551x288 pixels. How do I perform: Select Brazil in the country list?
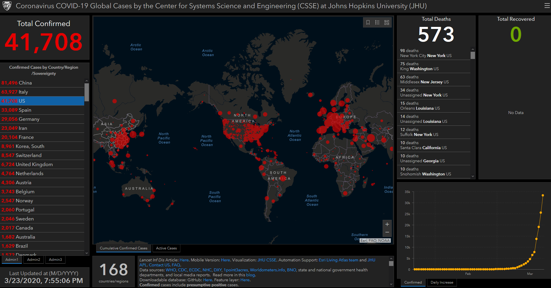tap(42, 246)
